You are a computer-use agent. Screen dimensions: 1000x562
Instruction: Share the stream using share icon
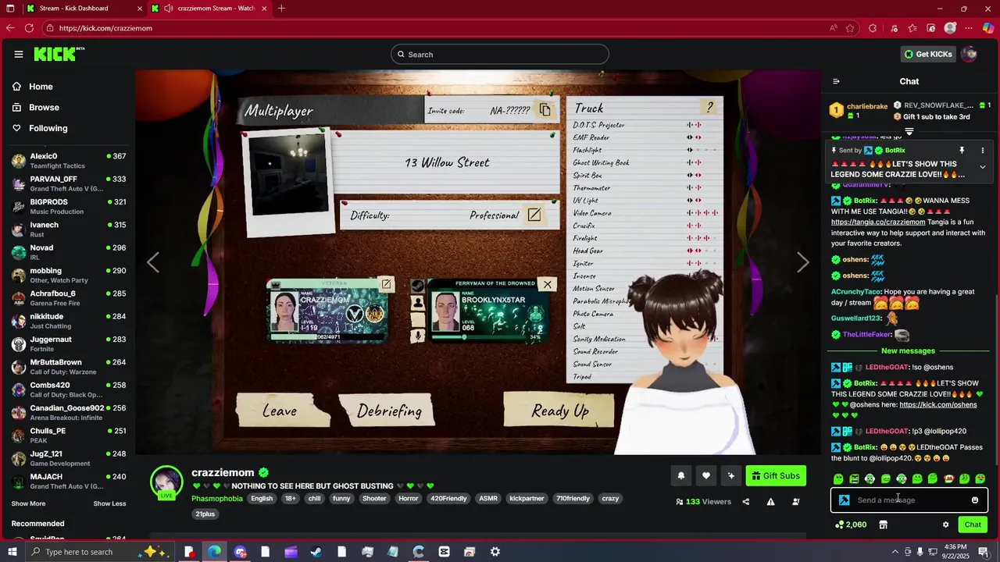[x=745, y=502]
